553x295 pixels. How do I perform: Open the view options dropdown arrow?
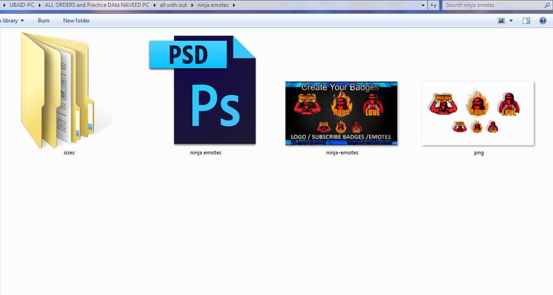coord(511,21)
